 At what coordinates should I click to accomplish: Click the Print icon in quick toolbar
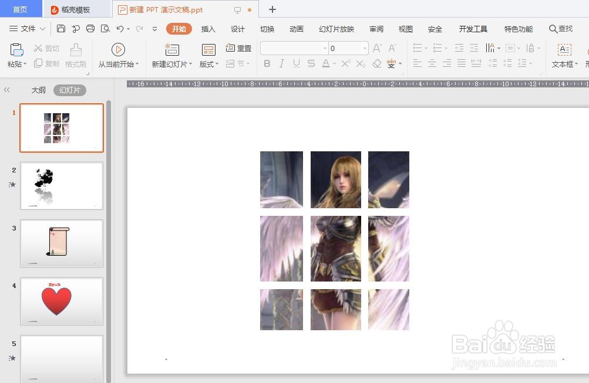tap(90, 29)
